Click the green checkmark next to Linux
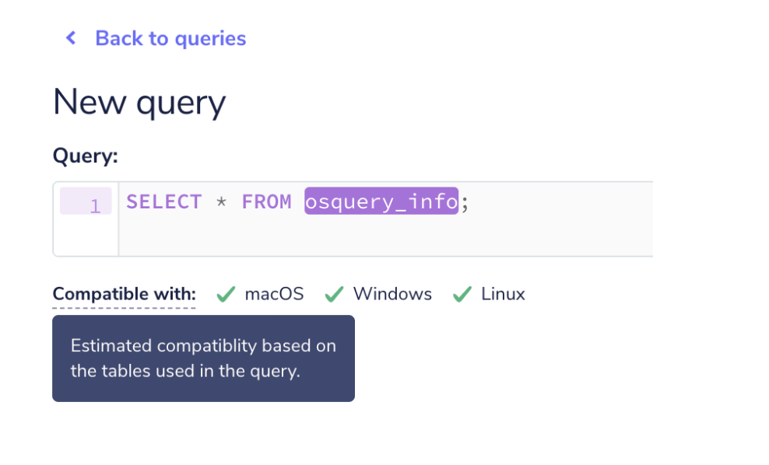The width and height of the screenshot is (769, 465). tap(461, 294)
